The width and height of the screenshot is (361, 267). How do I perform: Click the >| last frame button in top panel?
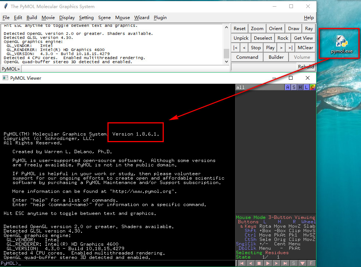pyautogui.click(x=290, y=48)
